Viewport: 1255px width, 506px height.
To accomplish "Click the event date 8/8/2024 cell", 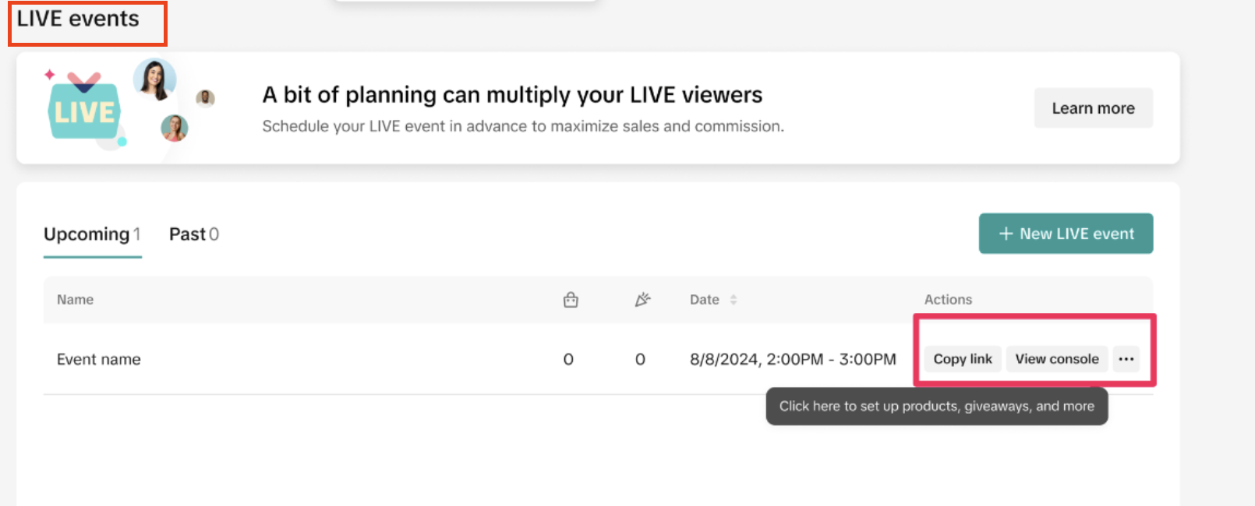I will [x=792, y=360].
